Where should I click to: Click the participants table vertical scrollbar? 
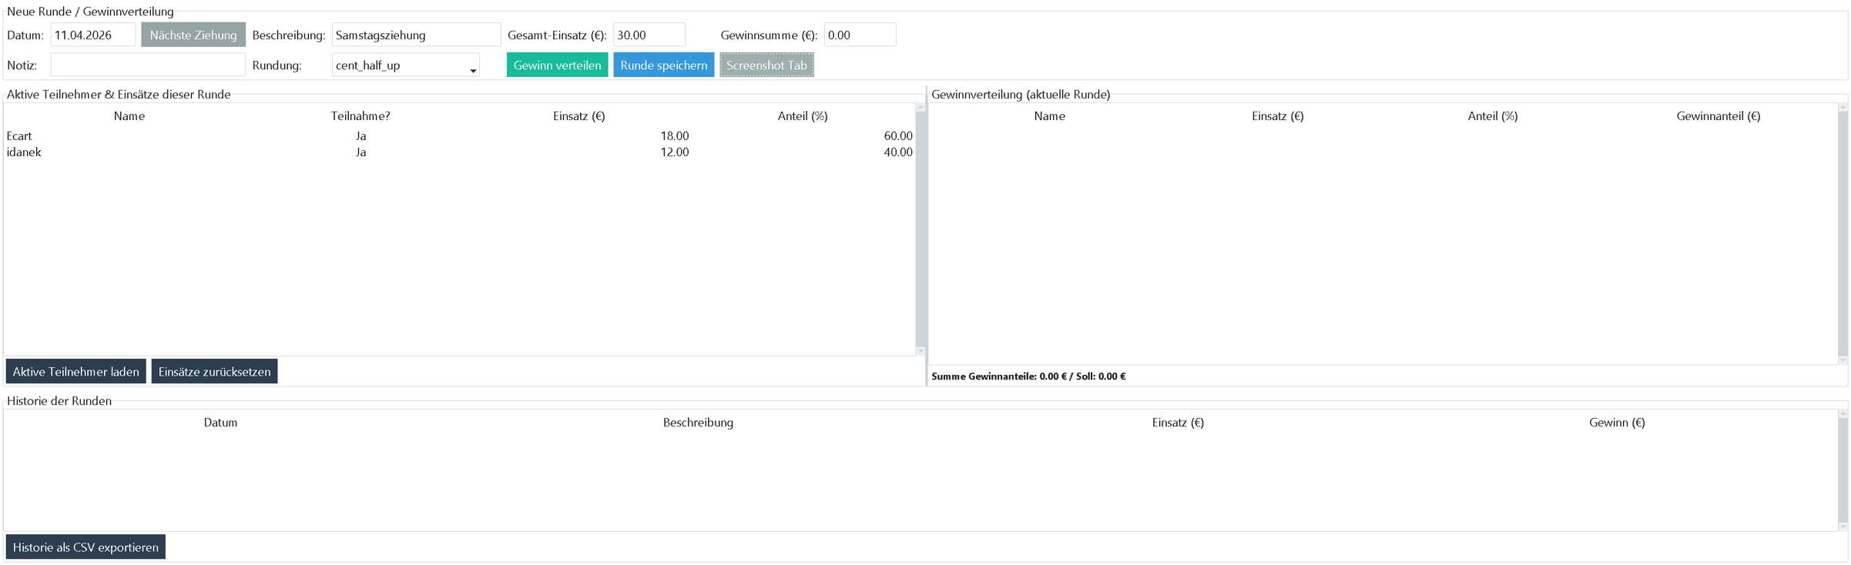point(920,231)
